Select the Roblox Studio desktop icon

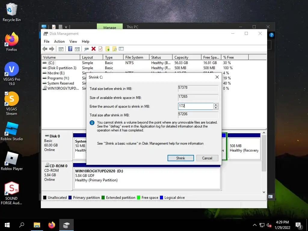[12, 131]
